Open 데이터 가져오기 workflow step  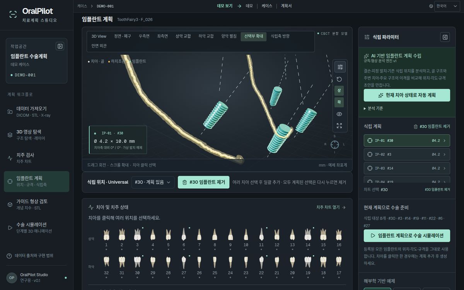[x=37, y=112]
